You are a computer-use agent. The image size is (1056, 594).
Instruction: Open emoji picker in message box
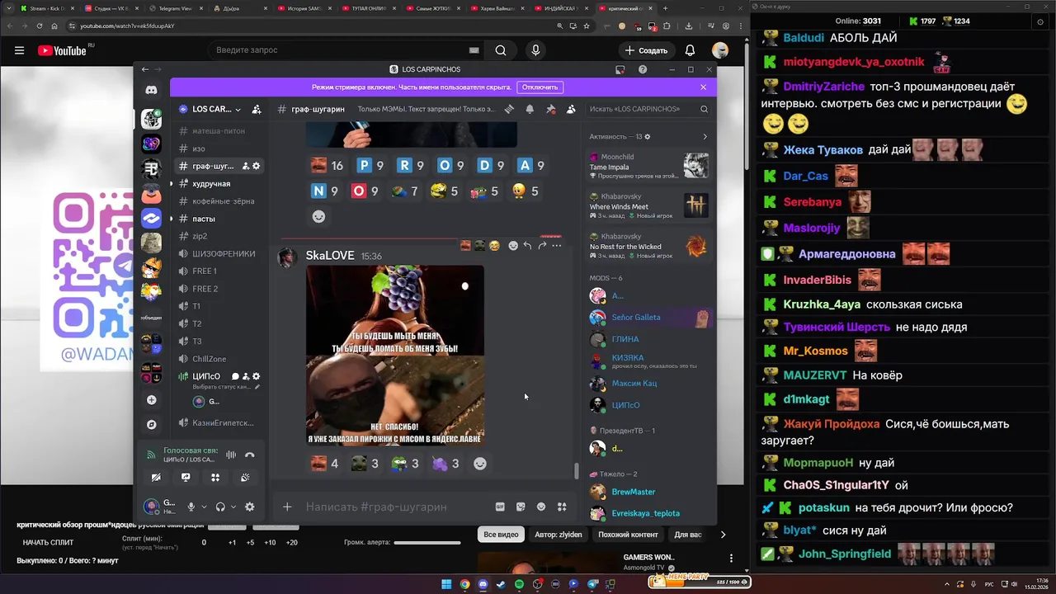[x=541, y=507]
